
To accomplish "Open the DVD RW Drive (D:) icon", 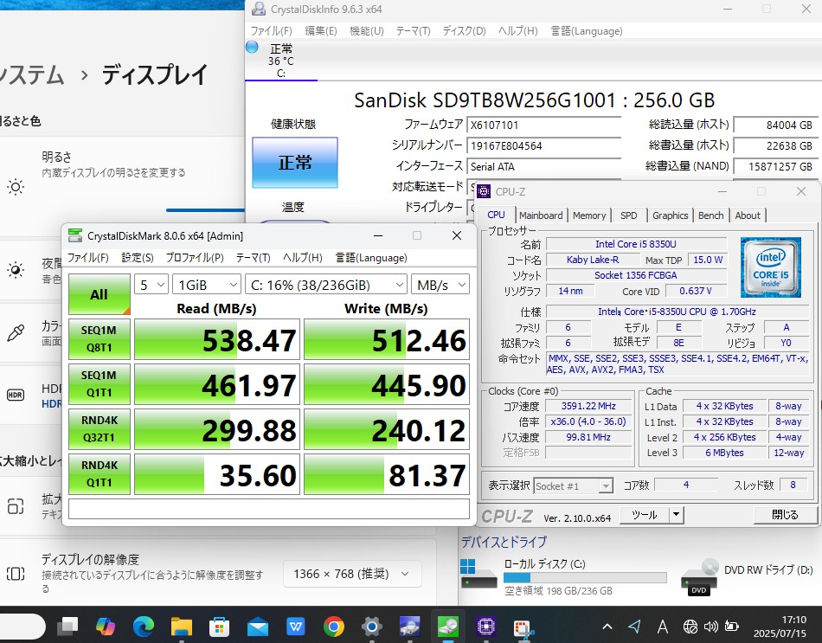I will tap(699, 577).
